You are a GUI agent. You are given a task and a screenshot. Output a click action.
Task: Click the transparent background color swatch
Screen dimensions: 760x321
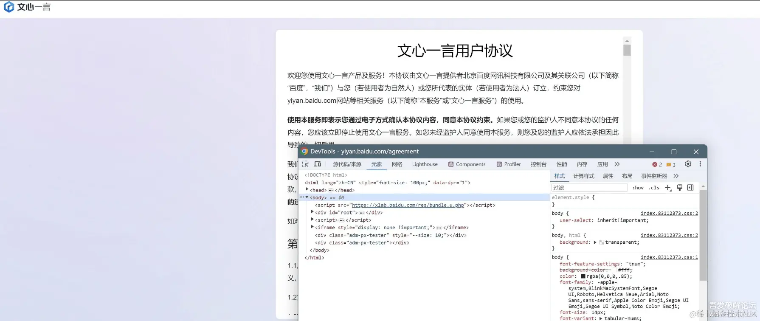pos(602,242)
